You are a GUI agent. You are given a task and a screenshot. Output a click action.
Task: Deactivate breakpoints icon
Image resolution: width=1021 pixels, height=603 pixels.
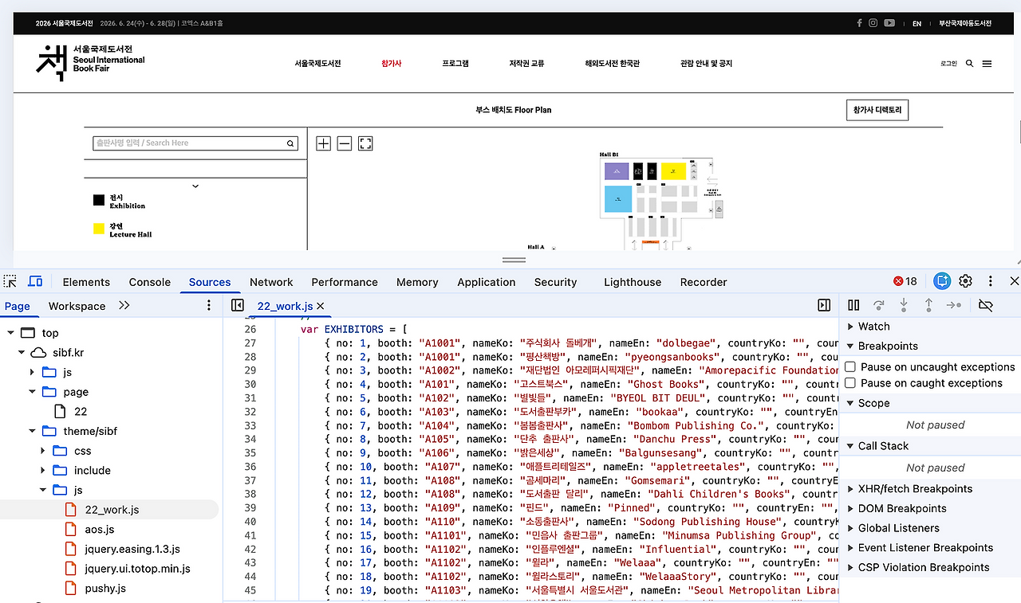[986, 305]
